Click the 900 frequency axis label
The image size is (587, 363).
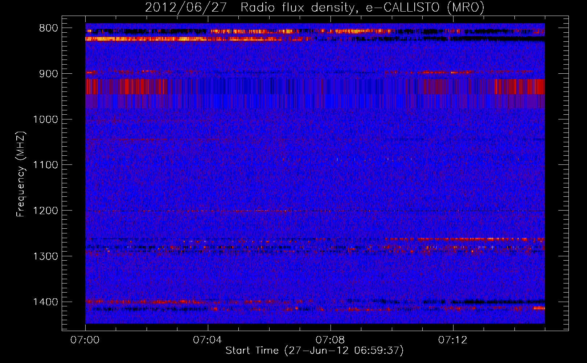(48, 74)
